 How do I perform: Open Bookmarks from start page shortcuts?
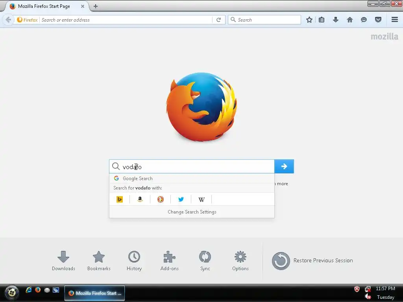(x=99, y=261)
